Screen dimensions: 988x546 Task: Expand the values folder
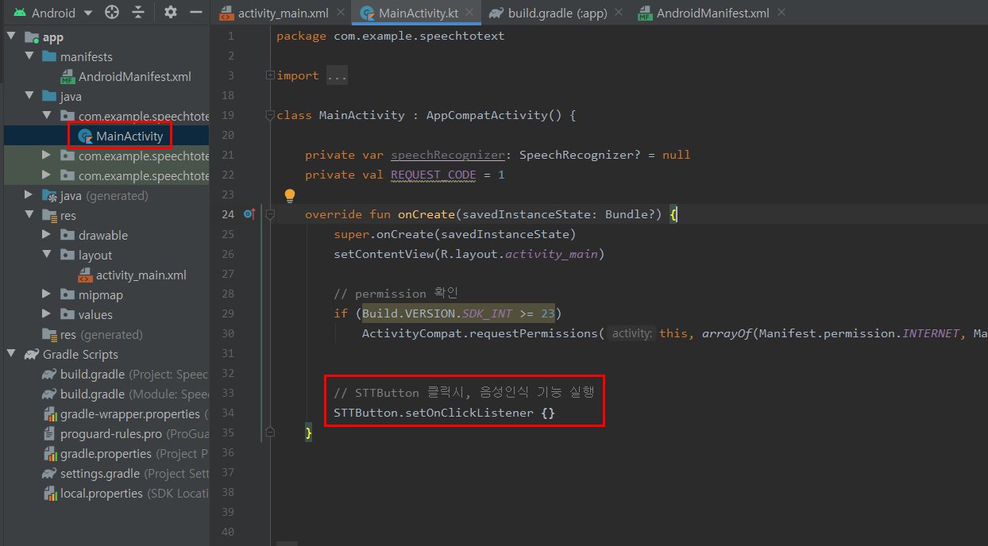[48, 315]
